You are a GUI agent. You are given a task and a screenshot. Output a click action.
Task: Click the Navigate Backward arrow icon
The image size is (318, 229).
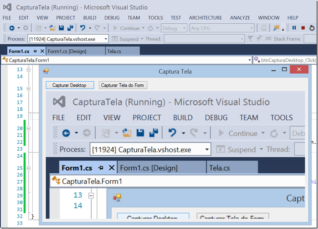click(x=12, y=28)
